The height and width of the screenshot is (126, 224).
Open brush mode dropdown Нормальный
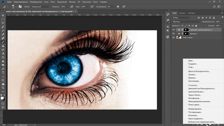41,7
